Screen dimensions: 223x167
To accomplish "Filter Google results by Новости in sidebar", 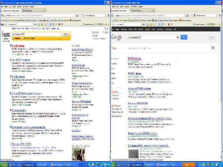I will tap(114, 78).
